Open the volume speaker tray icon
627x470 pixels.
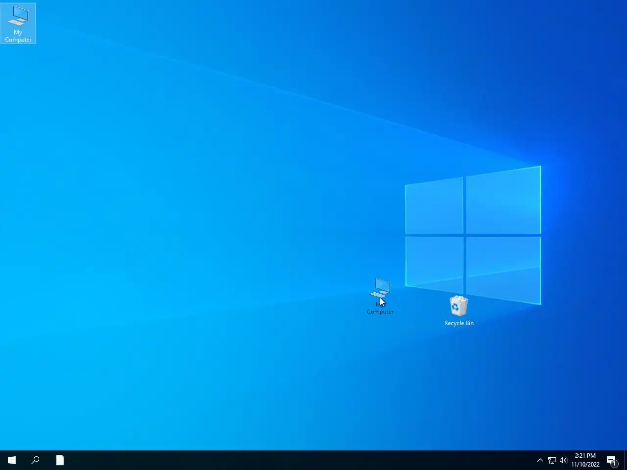coord(563,460)
